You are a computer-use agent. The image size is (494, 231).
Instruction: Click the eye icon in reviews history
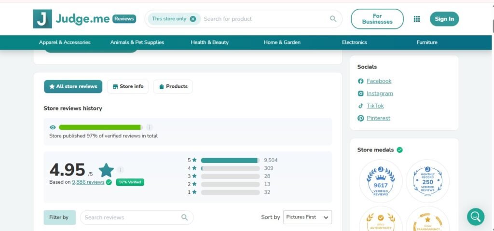pos(53,127)
